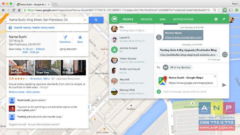Select the Nama Sushi browser tab
240x135 pixels.
click(x=33, y=4)
